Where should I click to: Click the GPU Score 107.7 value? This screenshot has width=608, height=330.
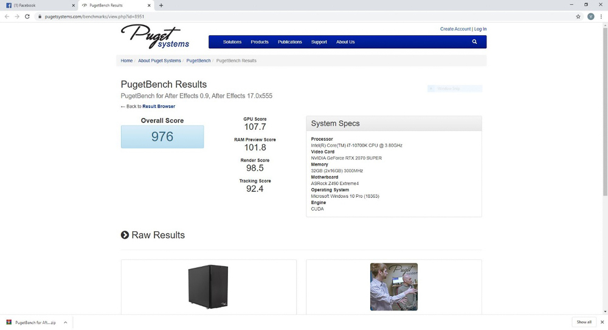(255, 127)
